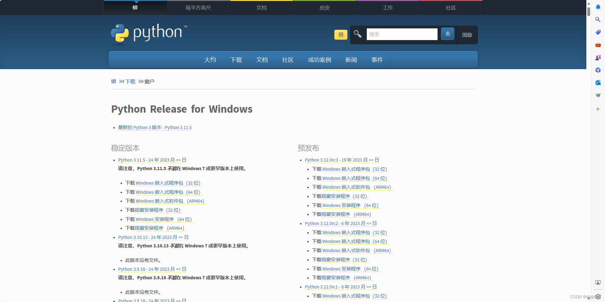Open the 社区 item in the navigation bar
This screenshot has height=302, width=605.
pyautogui.click(x=287, y=60)
